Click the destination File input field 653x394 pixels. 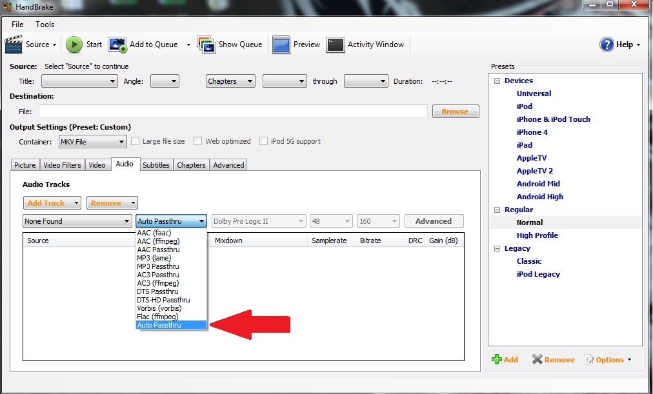click(x=233, y=111)
